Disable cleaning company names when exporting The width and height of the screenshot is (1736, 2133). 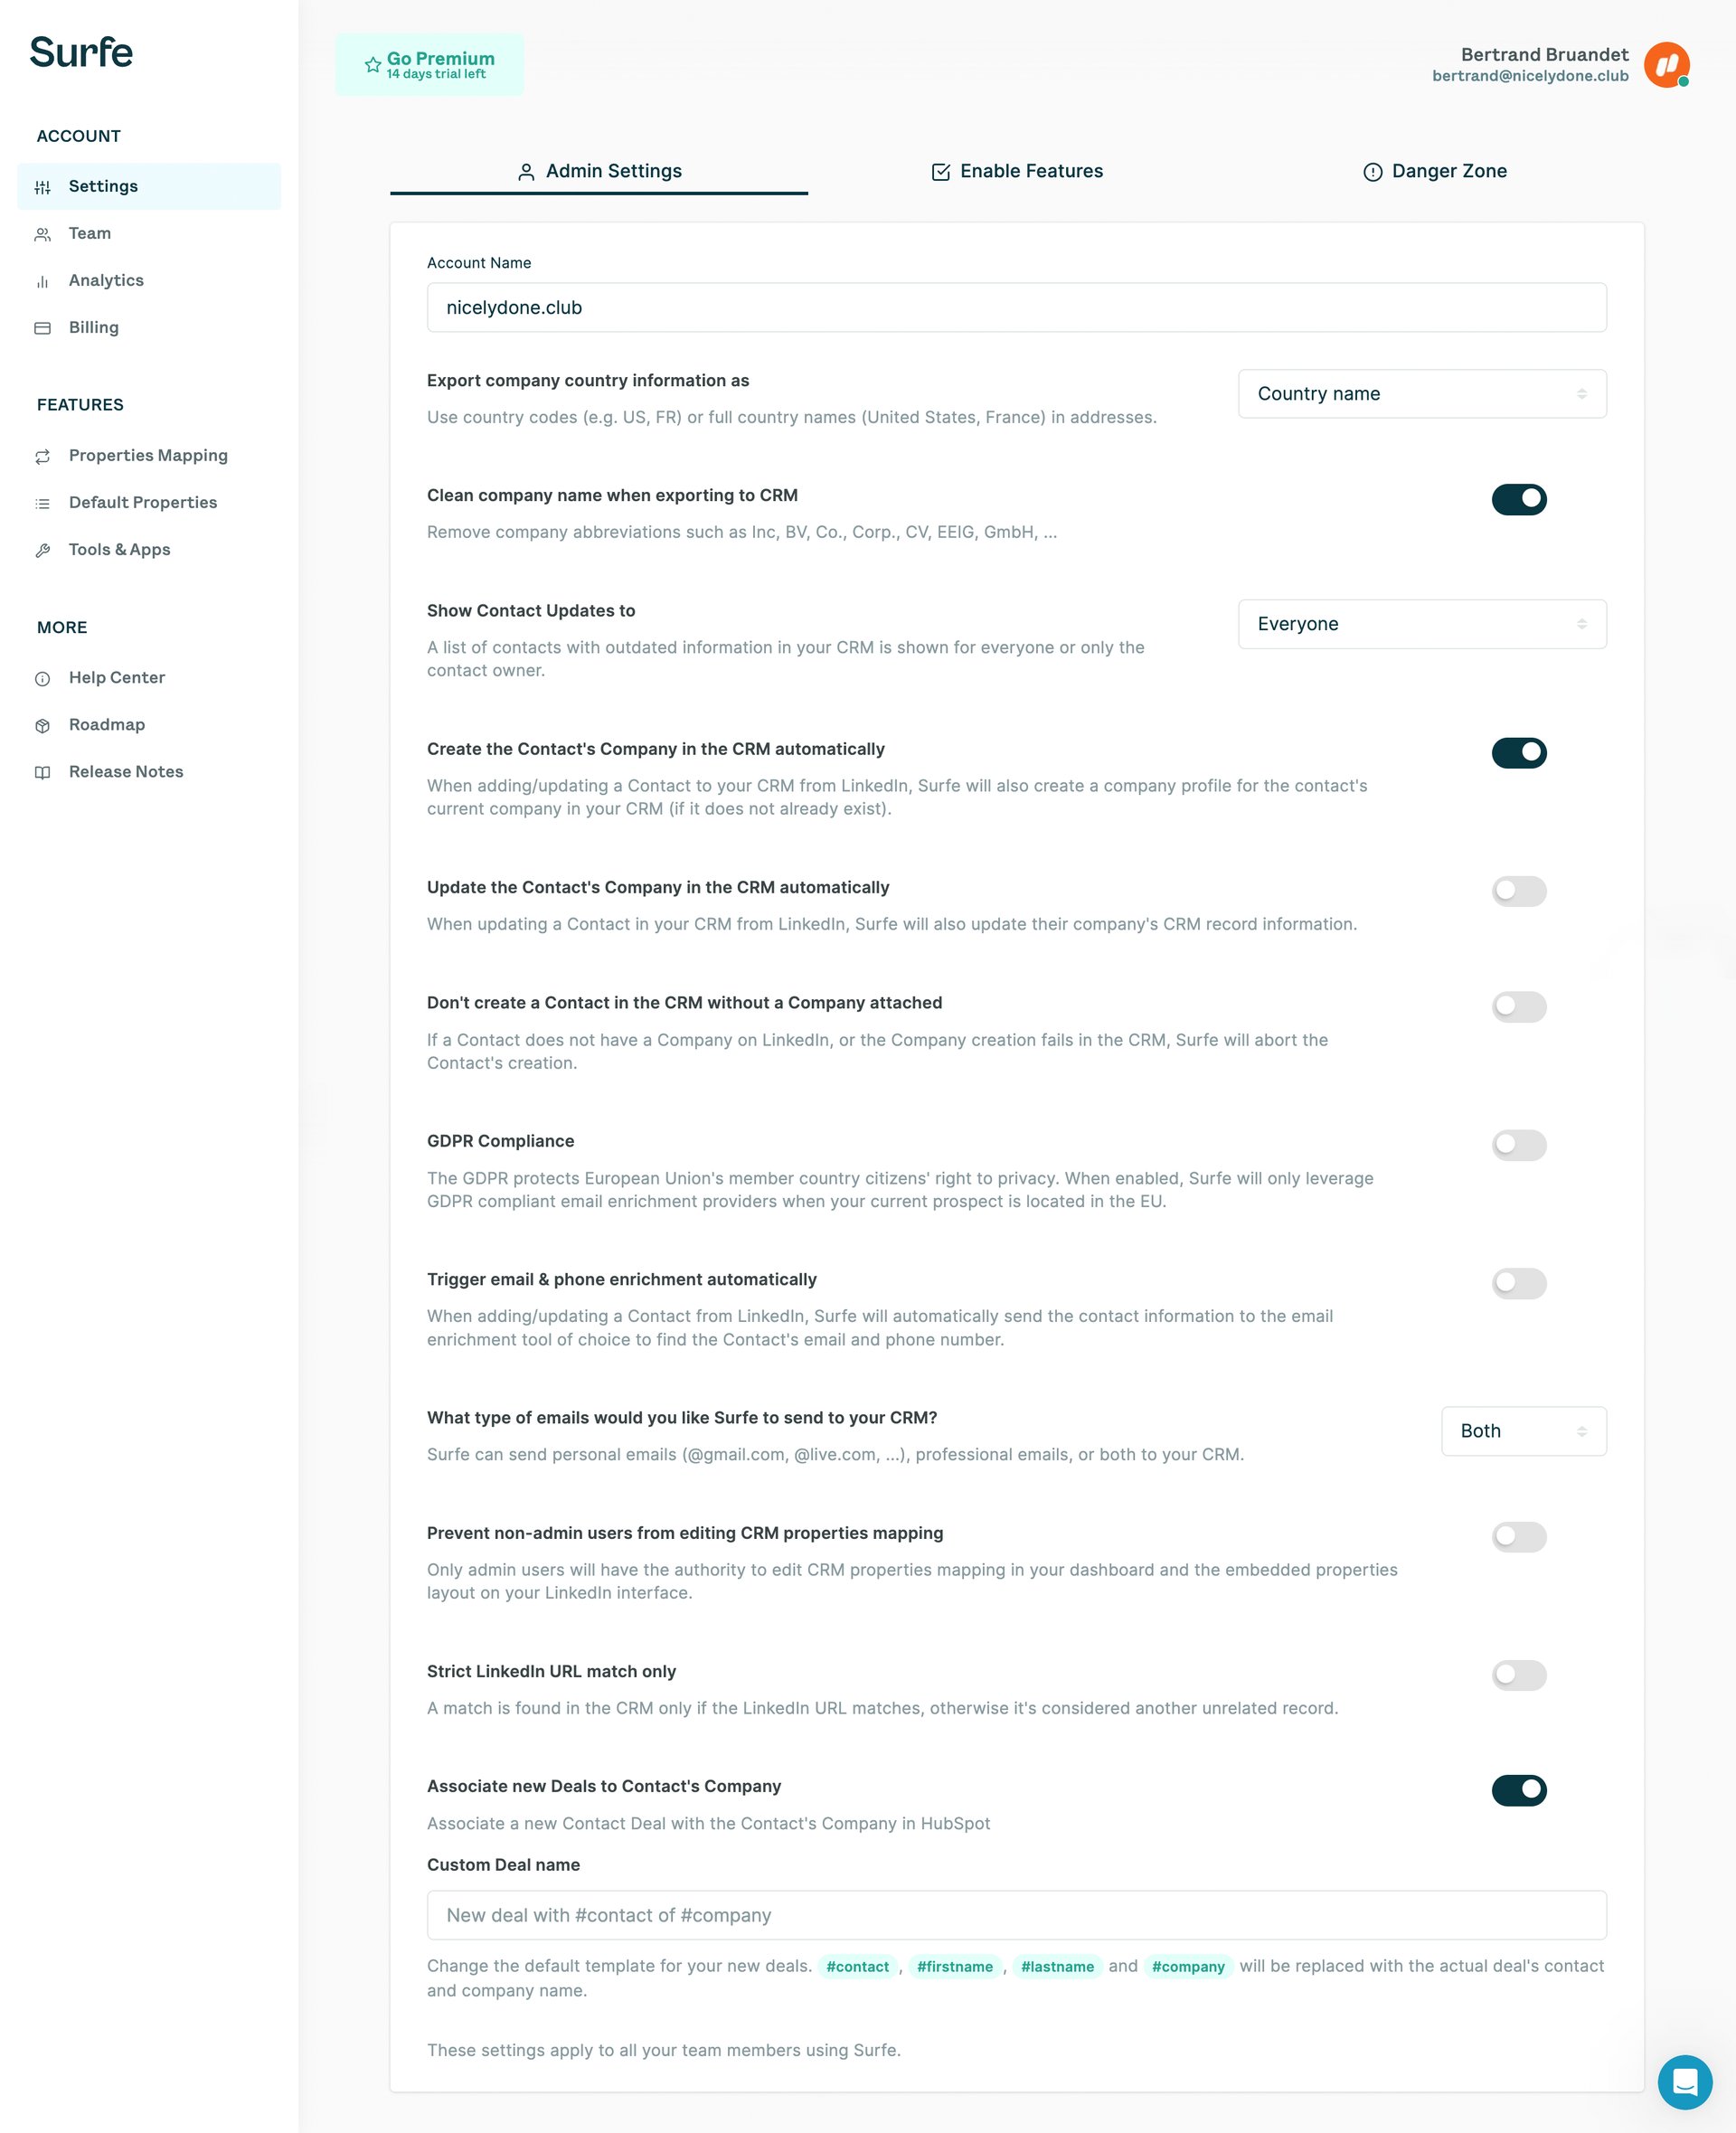pyautogui.click(x=1518, y=499)
